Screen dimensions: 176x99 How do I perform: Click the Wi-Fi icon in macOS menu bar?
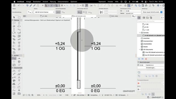(x=142, y=2)
